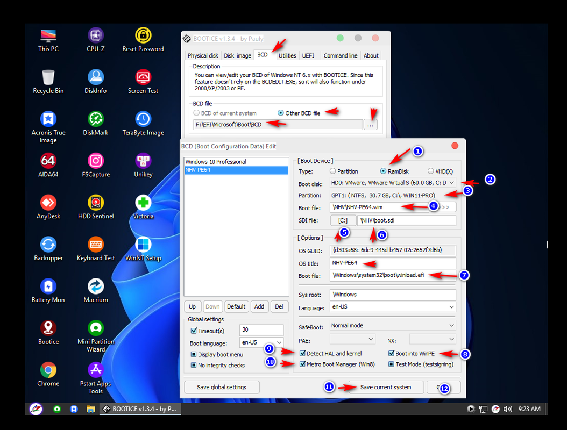Open the CPU-Z desktop icon
Screen dimensions: 567x430
pos(95,40)
